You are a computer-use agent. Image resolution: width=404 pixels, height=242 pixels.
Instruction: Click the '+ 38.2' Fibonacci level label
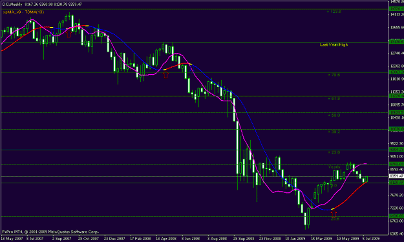tap(334, 132)
